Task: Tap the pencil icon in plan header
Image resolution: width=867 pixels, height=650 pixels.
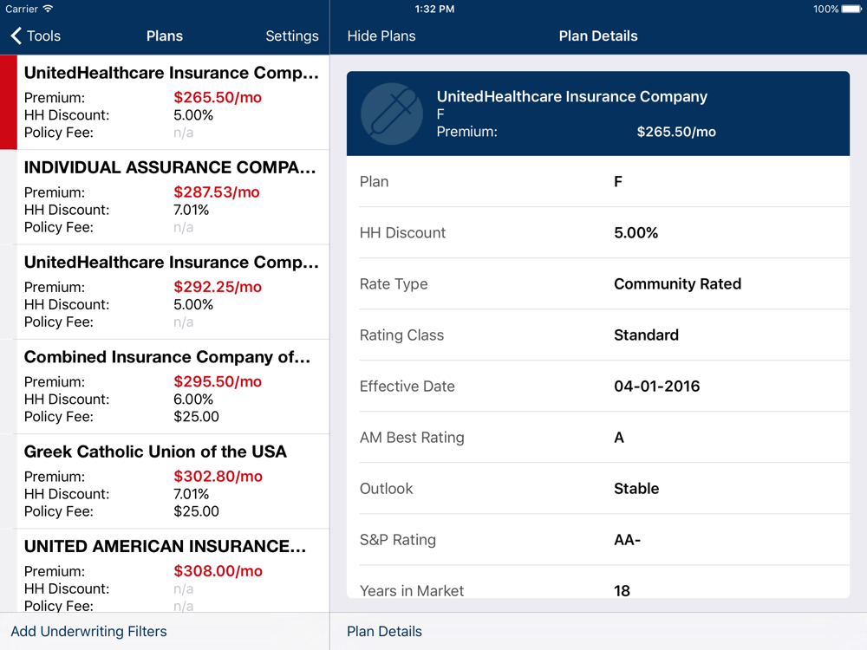Action: tap(392, 114)
